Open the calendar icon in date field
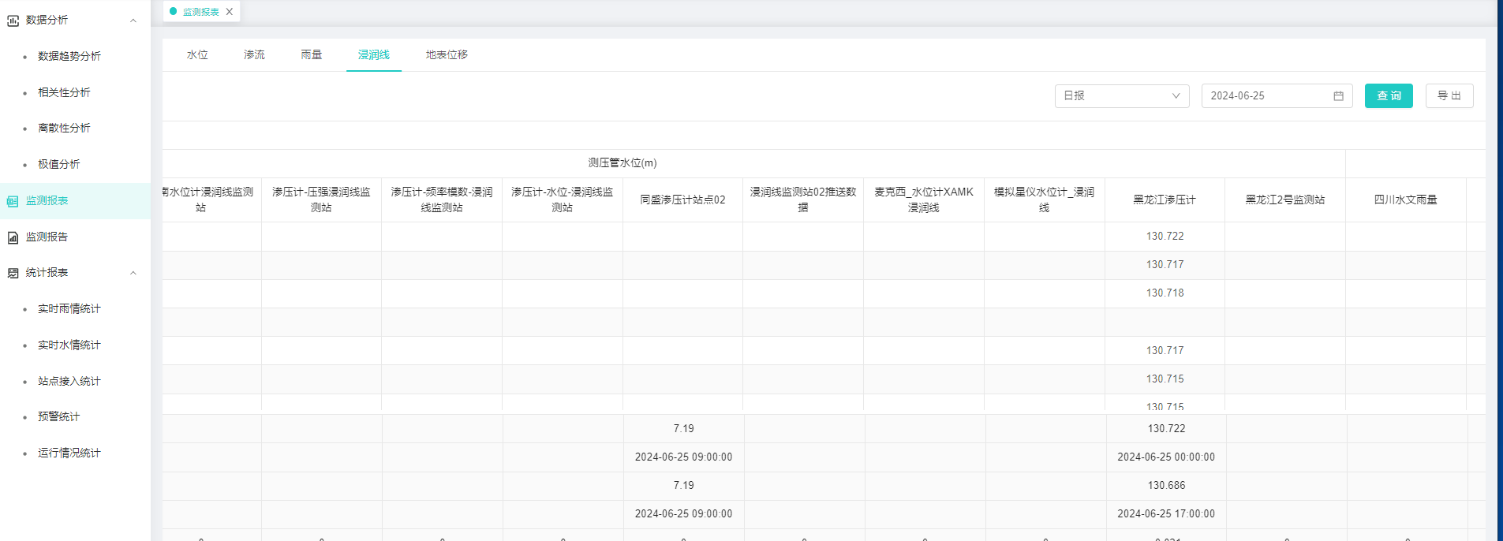Screen dimensions: 1503x541 (x=1338, y=96)
